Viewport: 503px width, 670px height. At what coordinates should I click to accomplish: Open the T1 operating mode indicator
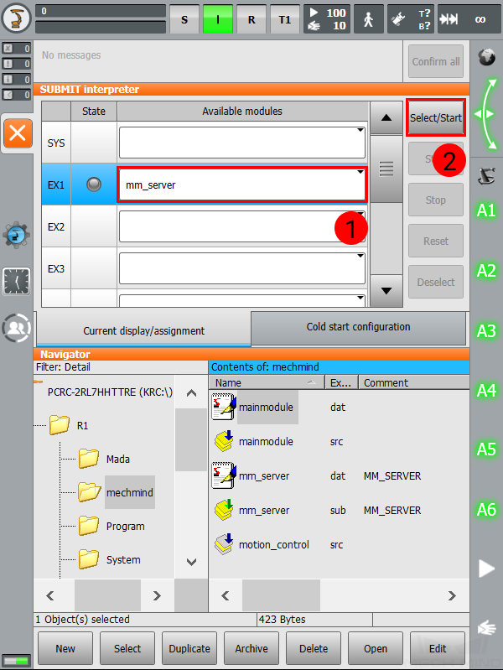285,19
